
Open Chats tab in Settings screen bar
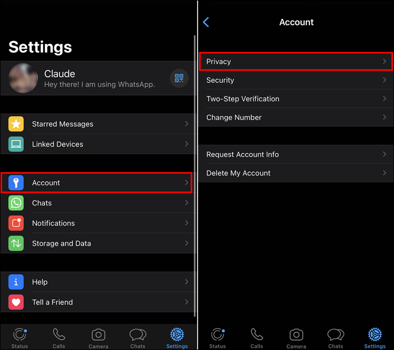point(138,338)
